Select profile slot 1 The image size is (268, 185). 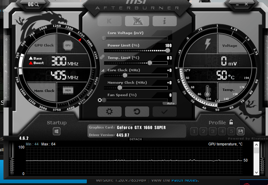[x=194, y=131]
